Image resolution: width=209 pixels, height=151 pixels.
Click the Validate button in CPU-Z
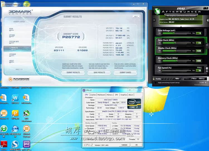pyautogui.click(x=124, y=145)
